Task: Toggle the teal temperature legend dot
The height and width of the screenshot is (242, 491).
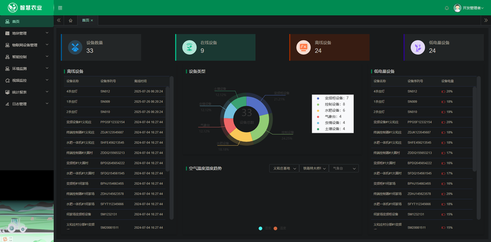Action: pyautogui.click(x=260, y=228)
